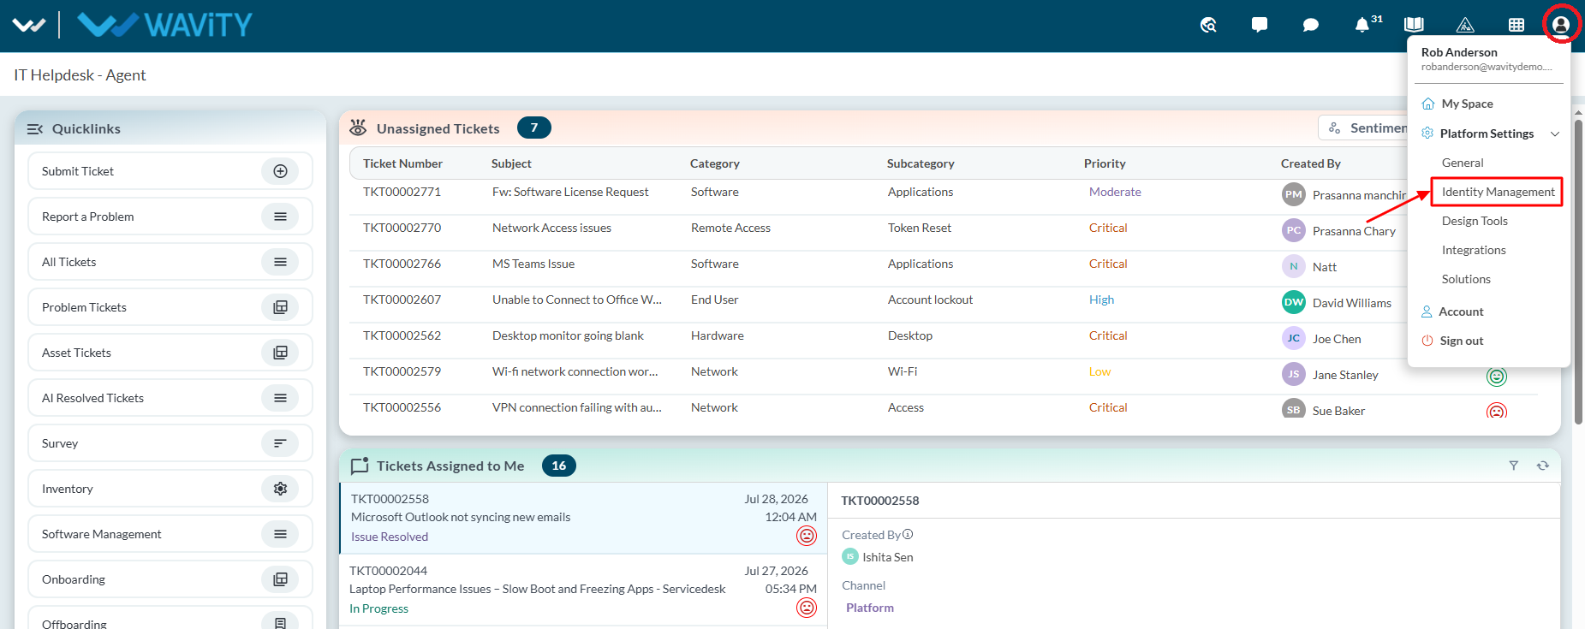Select ticket TKT00002044 in assigned list
1585x629 pixels.
coord(583,590)
